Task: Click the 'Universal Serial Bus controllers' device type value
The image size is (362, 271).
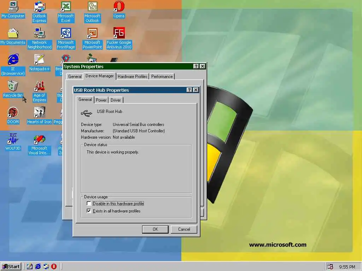Action: [x=139, y=125]
